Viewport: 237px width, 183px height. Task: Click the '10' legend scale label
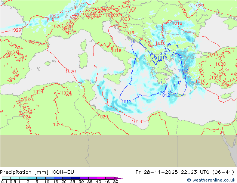[x=47, y=182]
